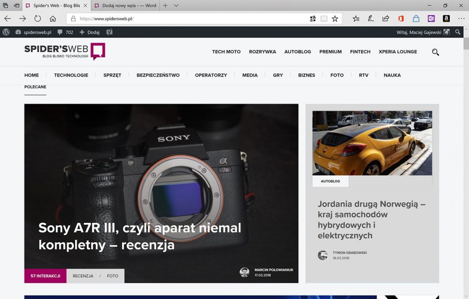Open the OPERATORZY category
Screen dimensions: 469x299
[211, 75]
